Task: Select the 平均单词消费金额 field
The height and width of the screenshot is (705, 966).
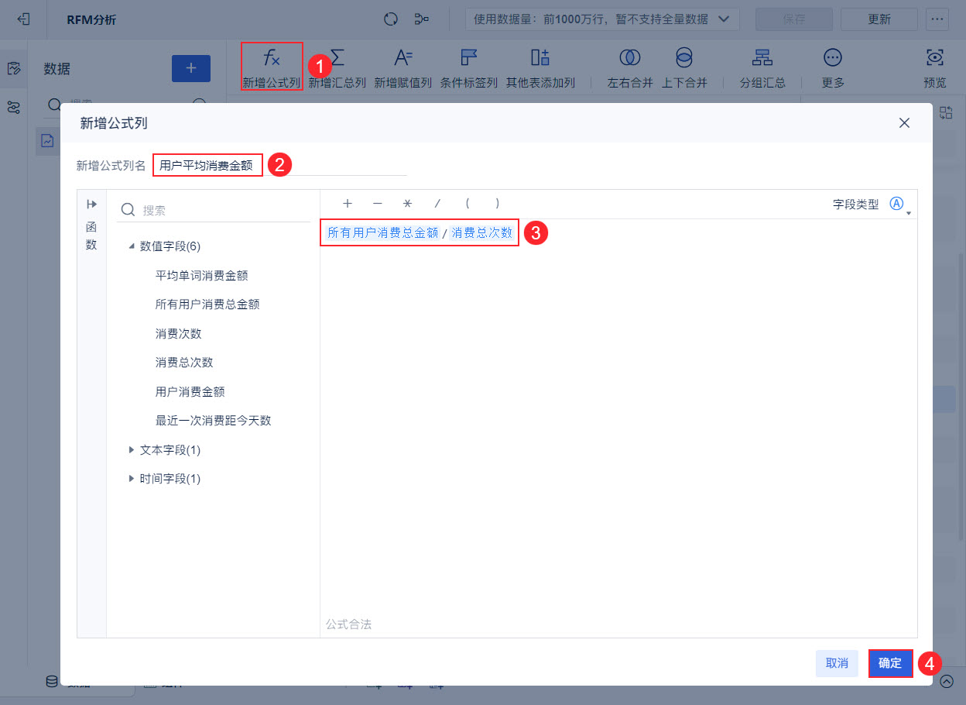Action: click(x=201, y=275)
